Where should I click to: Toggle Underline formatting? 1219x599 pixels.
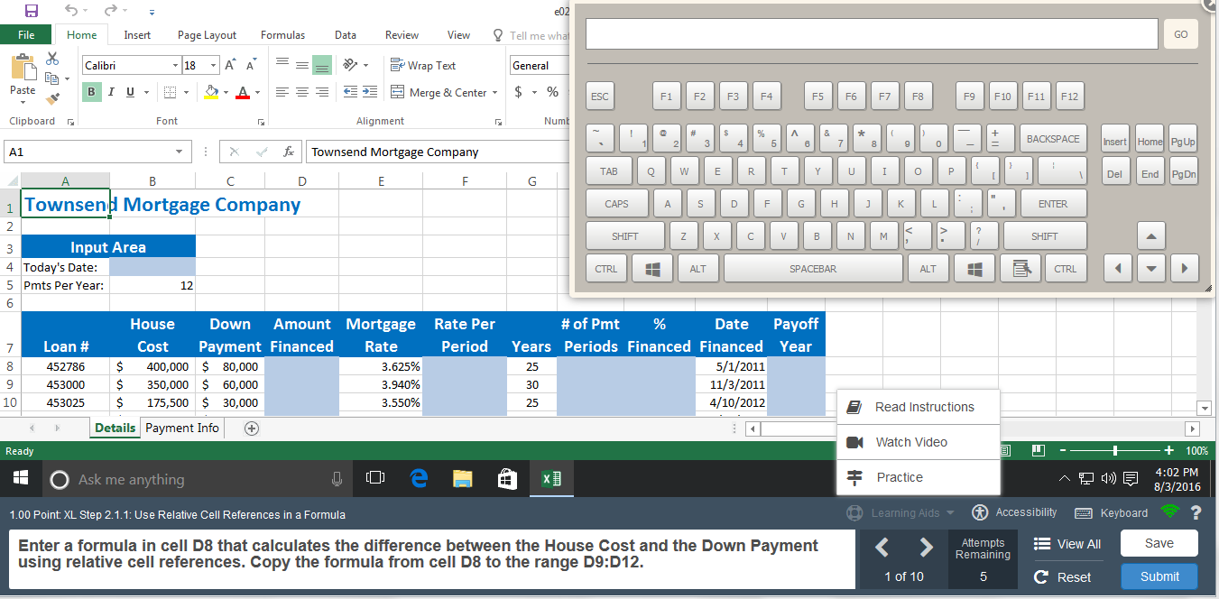[x=131, y=92]
